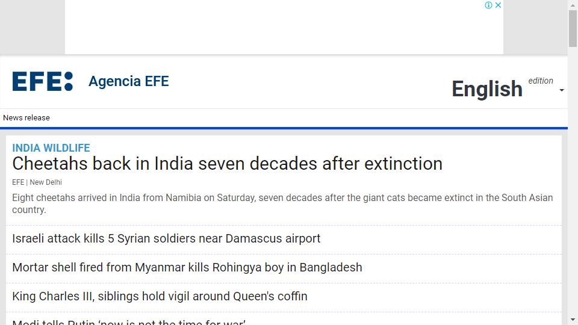The height and width of the screenshot is (325, 578).
Task: Click the word edition beside English
Action: [x=541, y=81]
